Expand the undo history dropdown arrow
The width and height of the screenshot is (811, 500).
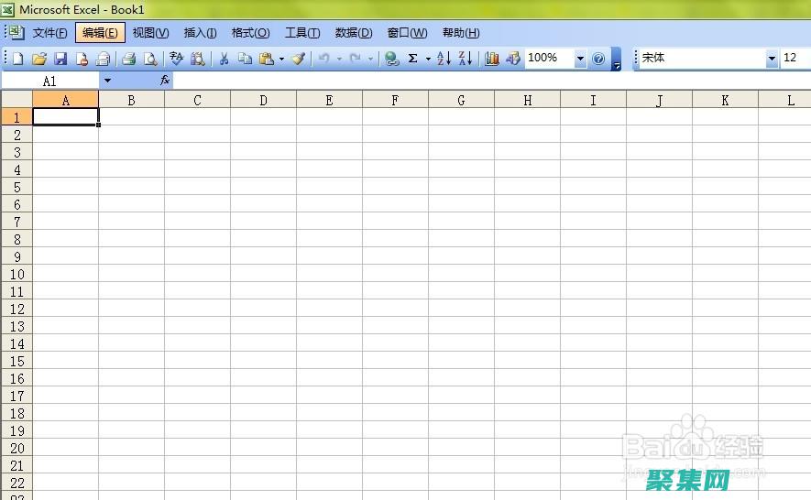(339, 59)
